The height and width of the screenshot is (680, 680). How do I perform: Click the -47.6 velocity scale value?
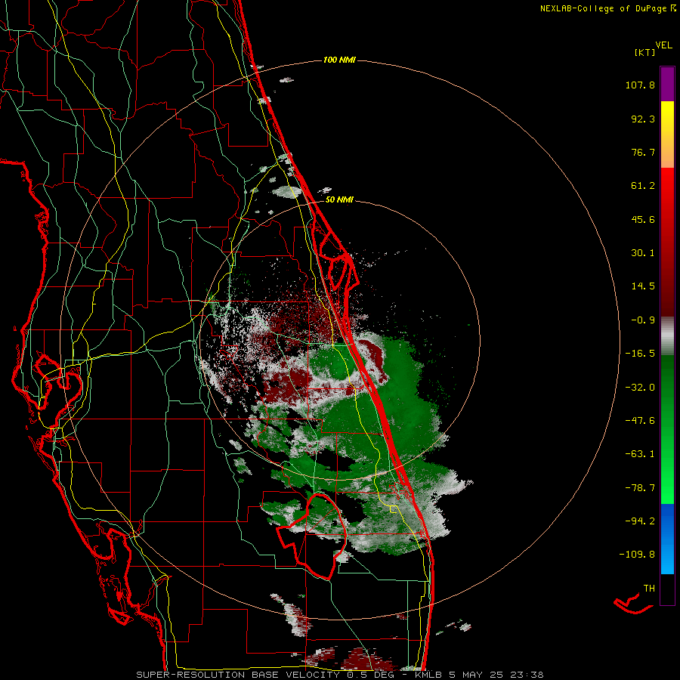(640, 421)
